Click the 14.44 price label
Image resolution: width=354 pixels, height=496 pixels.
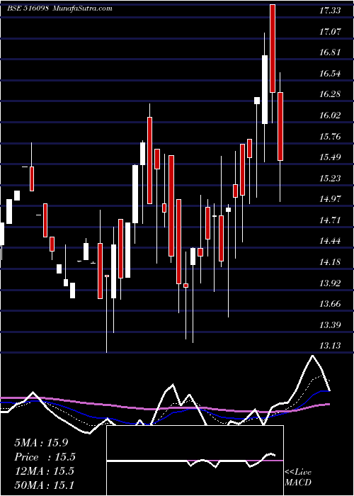[330, 241]
